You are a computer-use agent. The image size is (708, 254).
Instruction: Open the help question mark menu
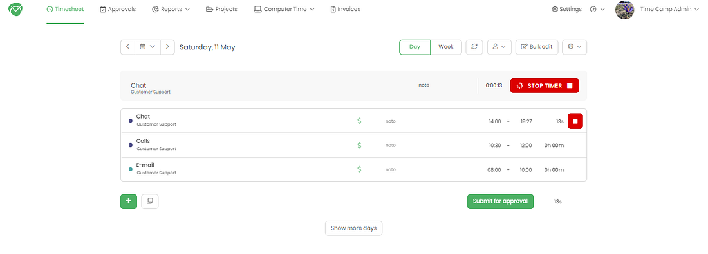coord(597,9)
